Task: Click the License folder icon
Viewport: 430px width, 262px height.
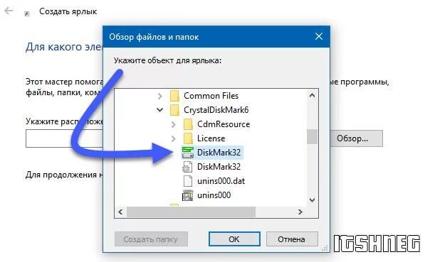Action: (x=188, y=138)
